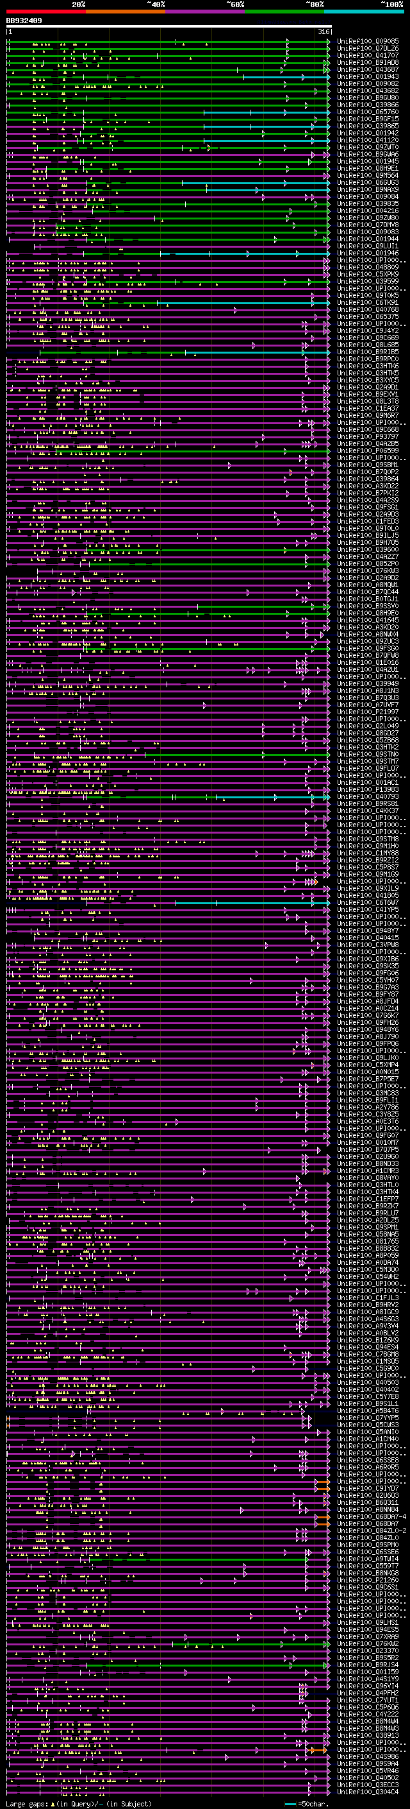
Task: Select the UniRef100_Q9STN0 entry
Action: 367,753
